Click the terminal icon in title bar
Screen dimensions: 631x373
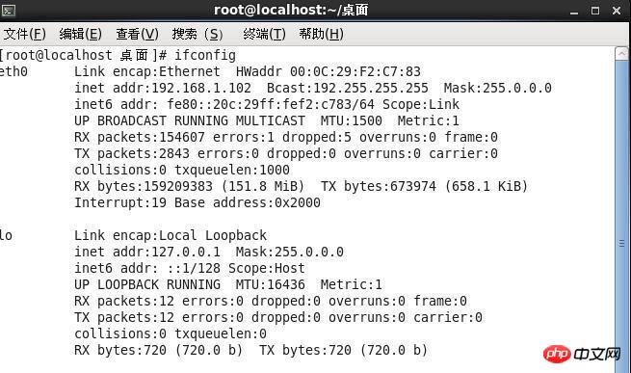coord(9,10)
